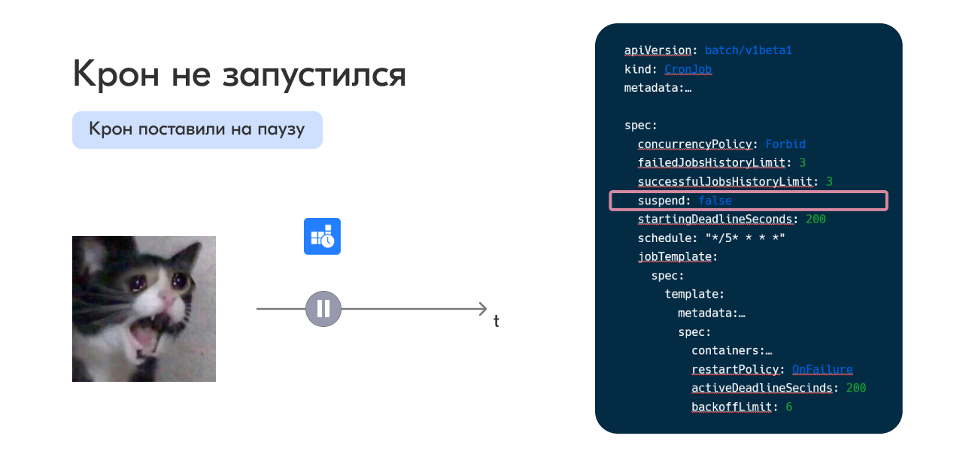Click the 'suspend: false' line
The width and height of the screenshot is (978, 457).
tap(749, 201)
